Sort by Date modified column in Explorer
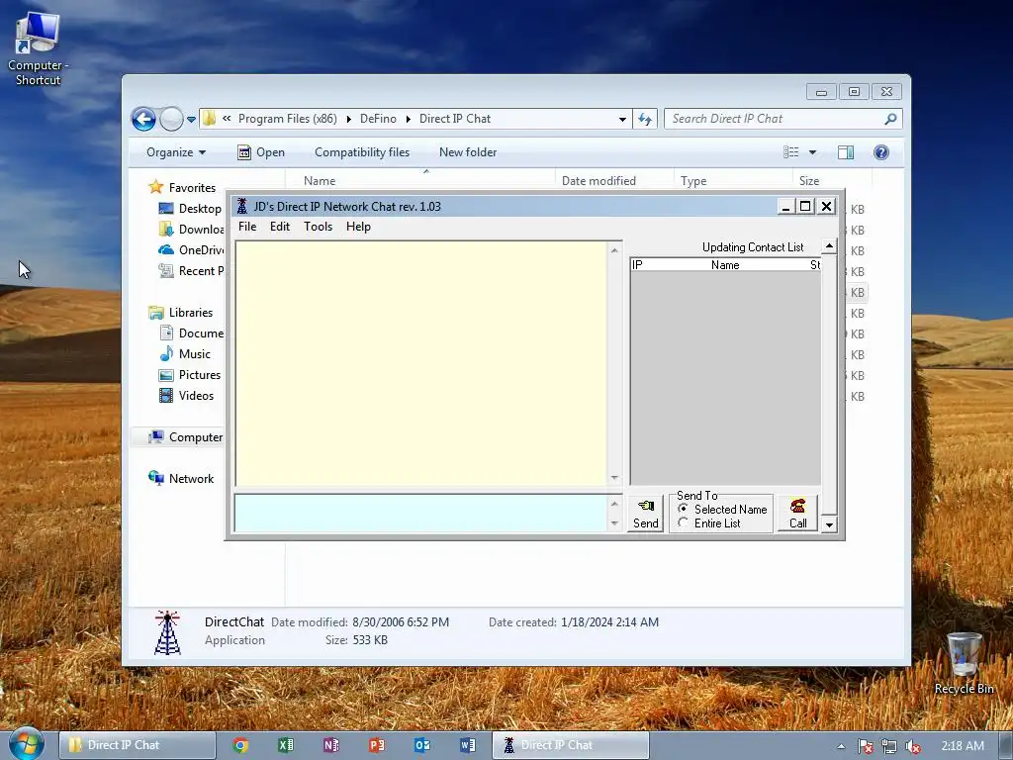 [599, 181]
